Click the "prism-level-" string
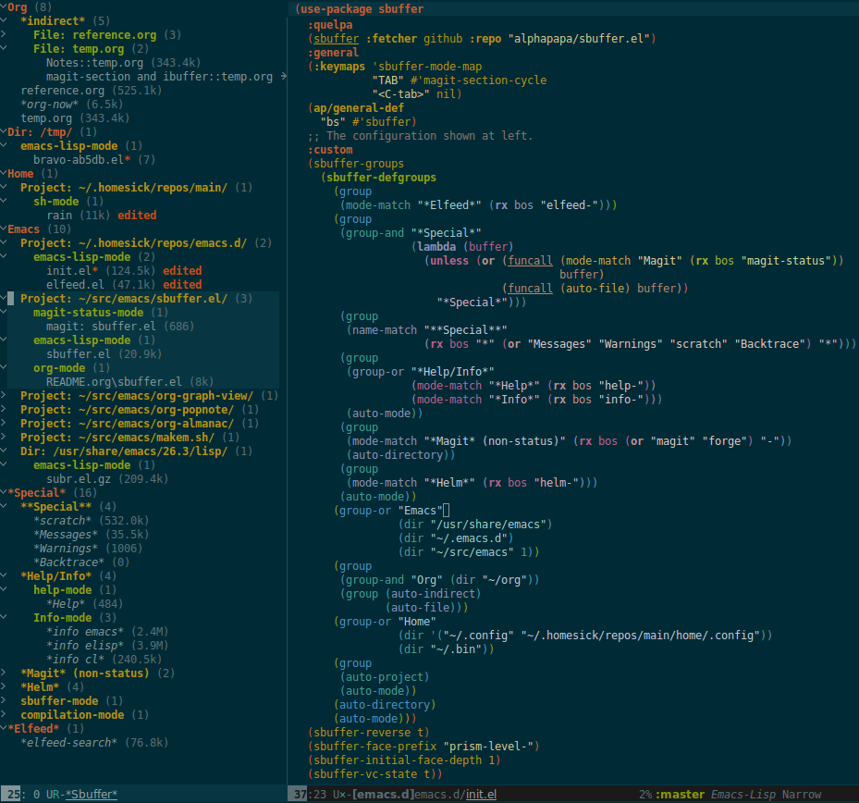The width and height of the screenshot is (859, 803). point(488,746)
